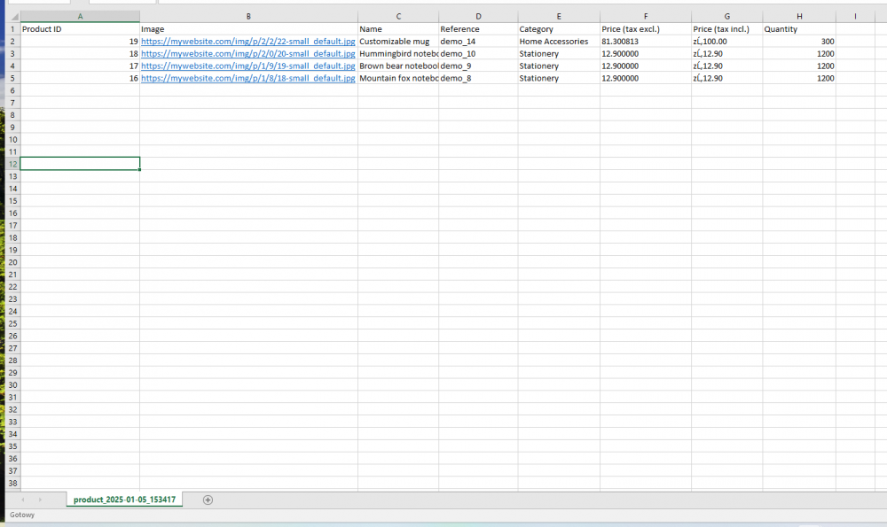Select the 'Stationery' cell in row 3
This screenshot has width=887, height=527.
559,54
